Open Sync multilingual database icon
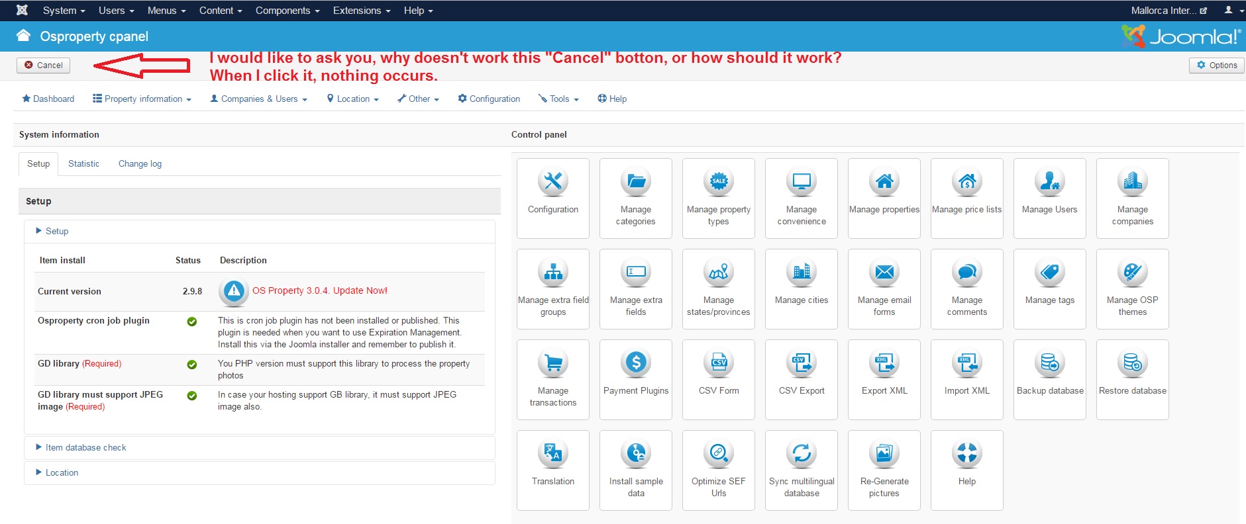The image size is (1246, 524). tap(802, 470)
